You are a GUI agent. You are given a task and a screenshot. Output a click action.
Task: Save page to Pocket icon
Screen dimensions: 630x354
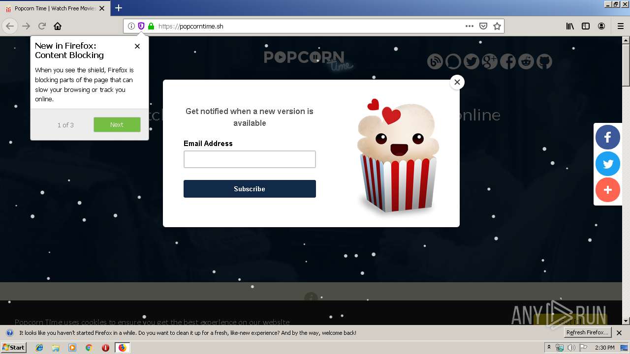click(483, 26)
